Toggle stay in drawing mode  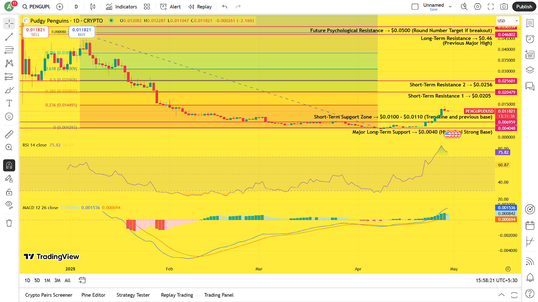(9, 179)
